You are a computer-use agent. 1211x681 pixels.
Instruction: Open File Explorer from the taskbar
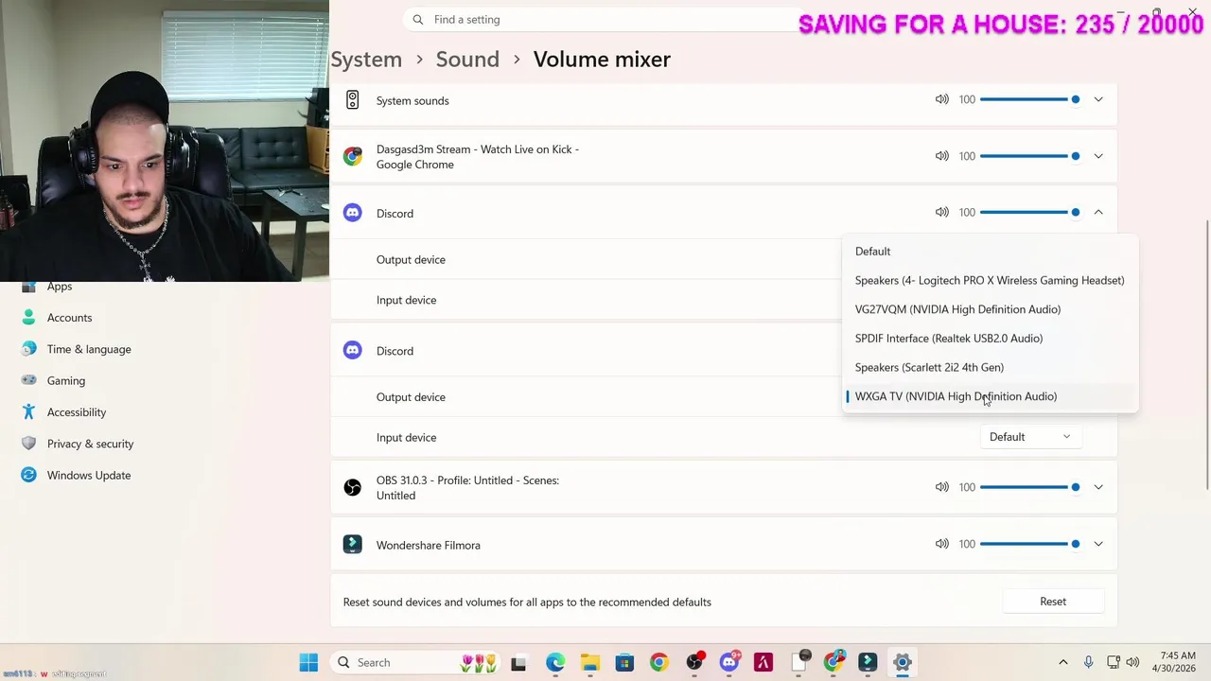pyautogui.click(x=589, y=663)
